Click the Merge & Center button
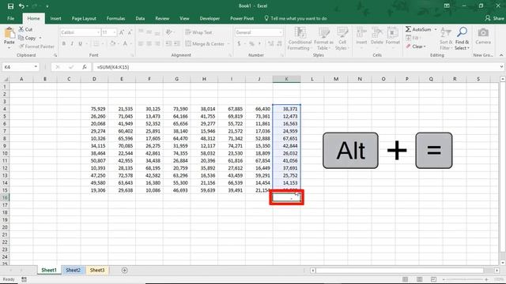 click(205, 43)
